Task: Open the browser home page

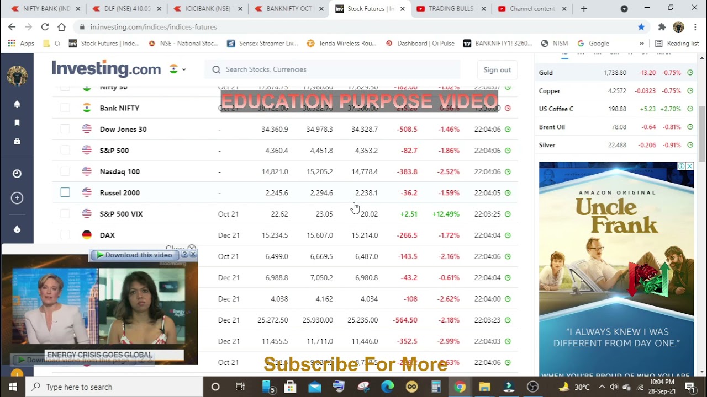Action: pos(61,27)
